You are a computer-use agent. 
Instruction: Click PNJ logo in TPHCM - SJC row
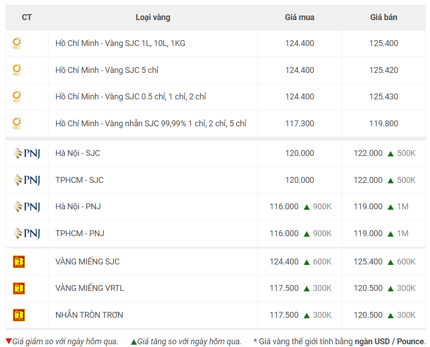tap(26, 180)
